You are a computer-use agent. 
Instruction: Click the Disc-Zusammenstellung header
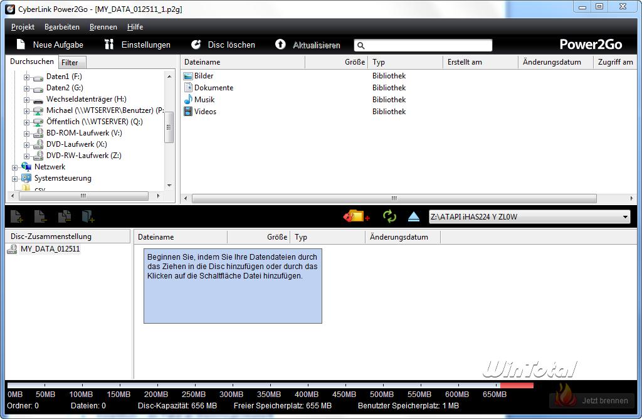68,236
